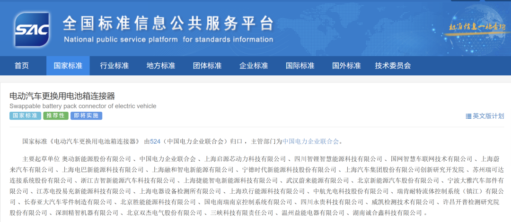Click the green 推荐性 tag badge

pyautogui.click(x=56, y=116)
